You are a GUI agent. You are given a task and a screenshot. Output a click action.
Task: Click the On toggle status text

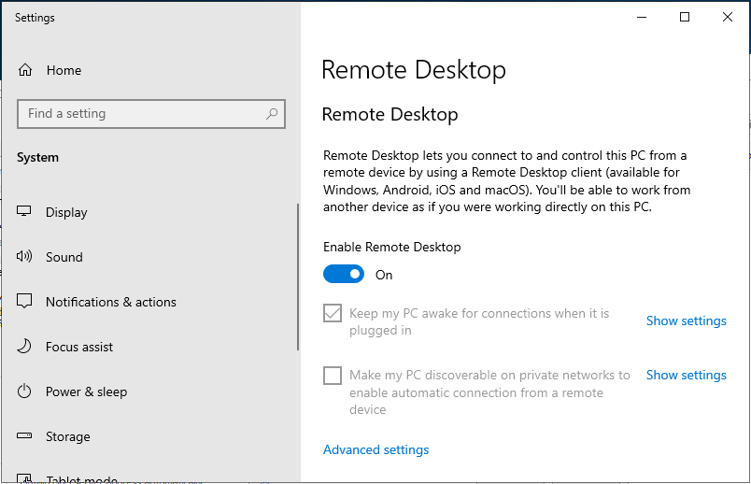(384, 275)
